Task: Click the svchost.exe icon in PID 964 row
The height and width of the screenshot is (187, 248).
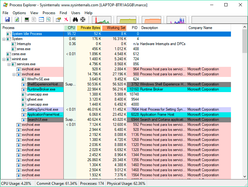Action: [19, 69]
